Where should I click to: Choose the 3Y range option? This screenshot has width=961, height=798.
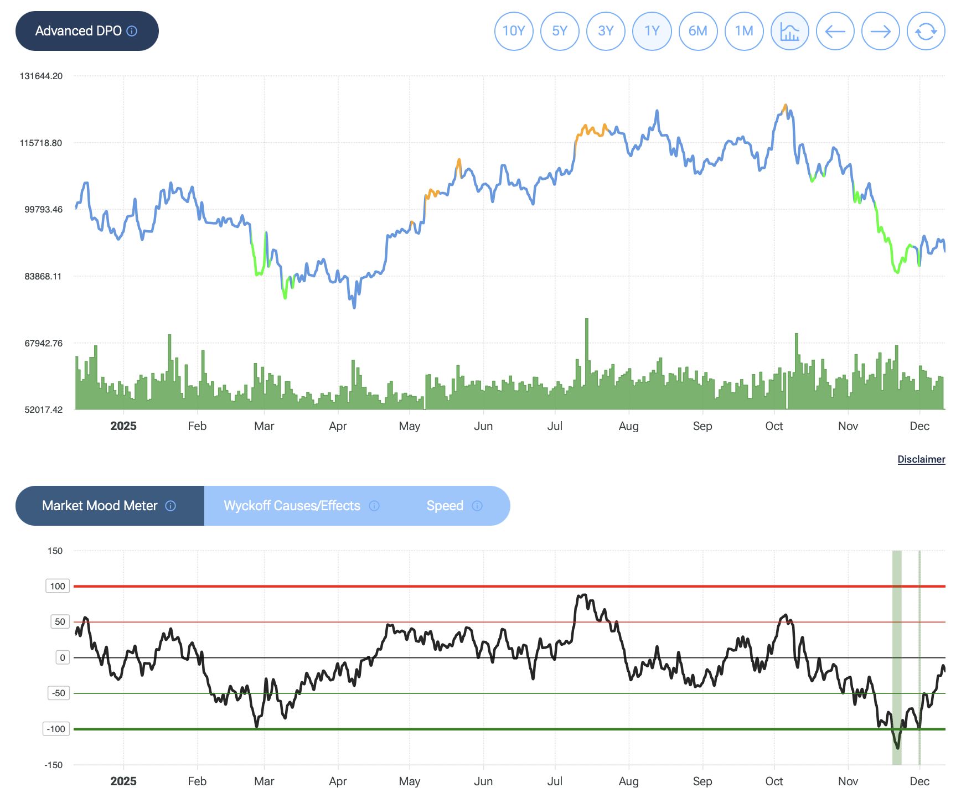coord(606,31)
